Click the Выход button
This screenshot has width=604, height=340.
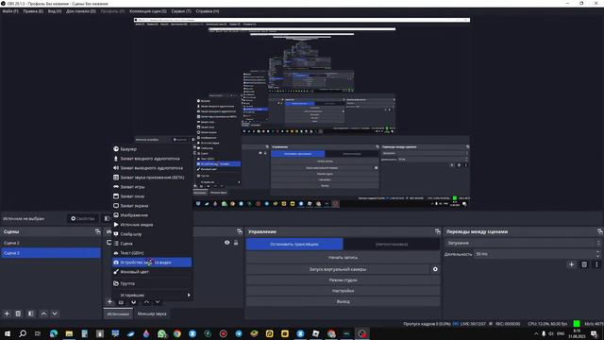pos(343,301)
